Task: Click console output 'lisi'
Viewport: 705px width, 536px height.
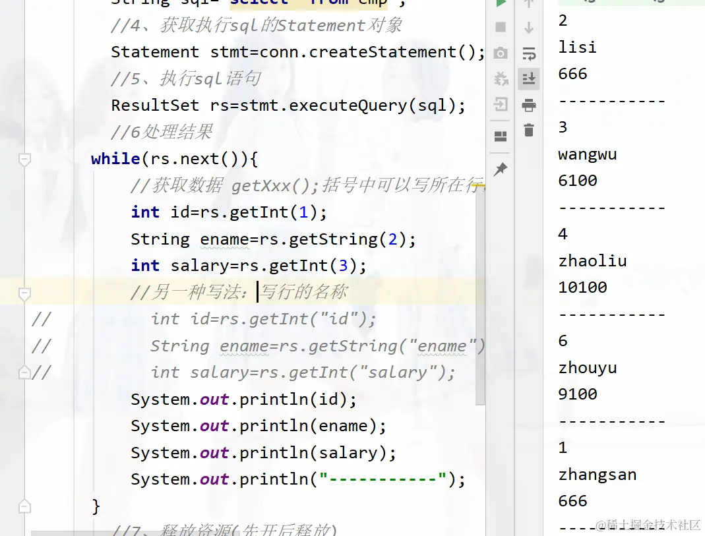Action: (x=577, y=47)
